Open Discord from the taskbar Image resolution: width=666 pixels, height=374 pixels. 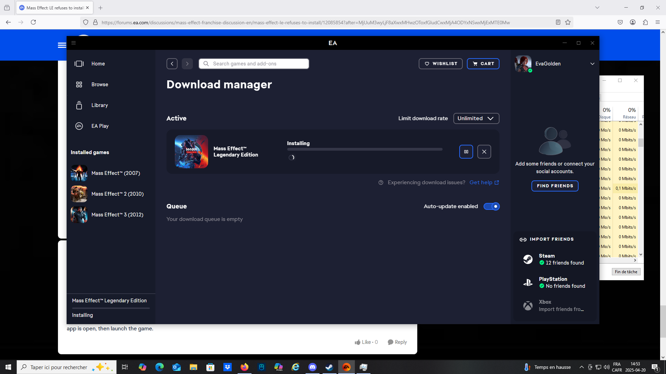tap(313, 367)
